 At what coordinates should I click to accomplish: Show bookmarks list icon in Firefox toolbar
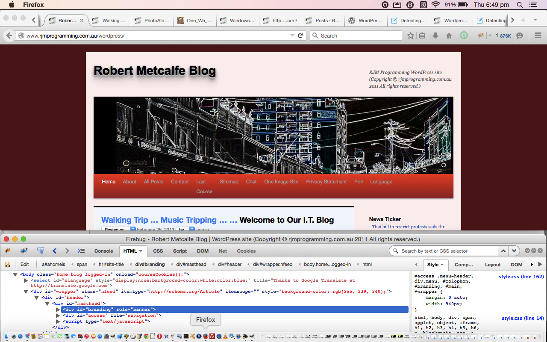[x=422, y=35]
